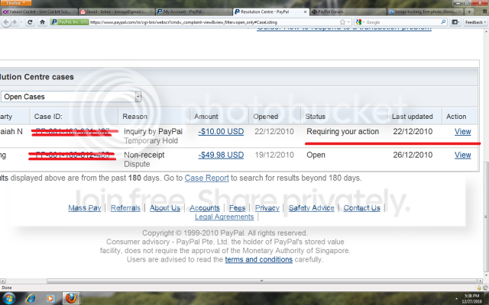Screen dimensions: 489x305
Task: Open the Mass Pay footer link
Action: point(85,208)
